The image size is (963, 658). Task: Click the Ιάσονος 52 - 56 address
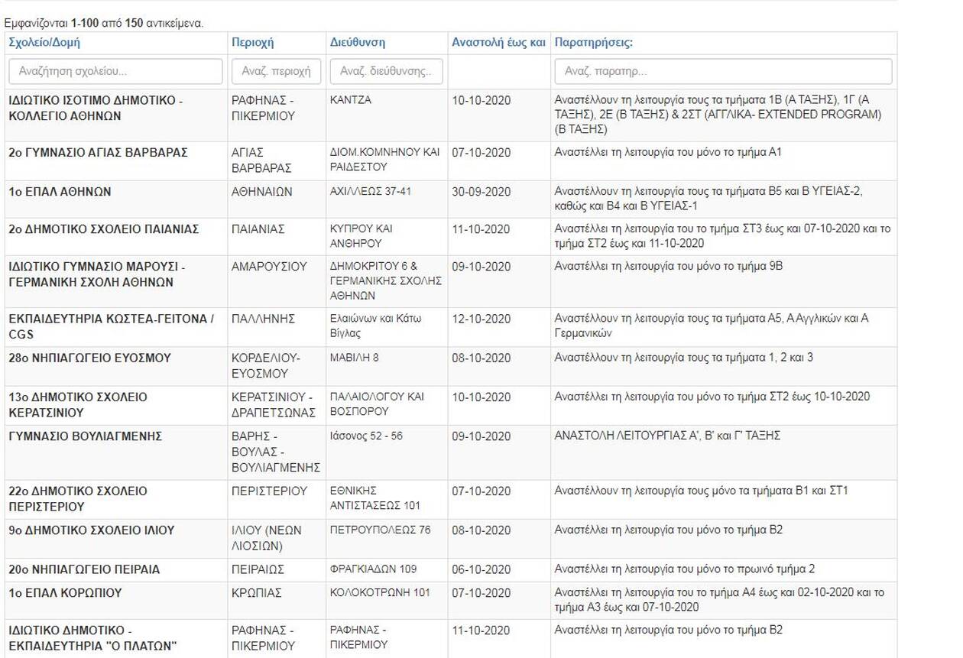tap(366, 436)
